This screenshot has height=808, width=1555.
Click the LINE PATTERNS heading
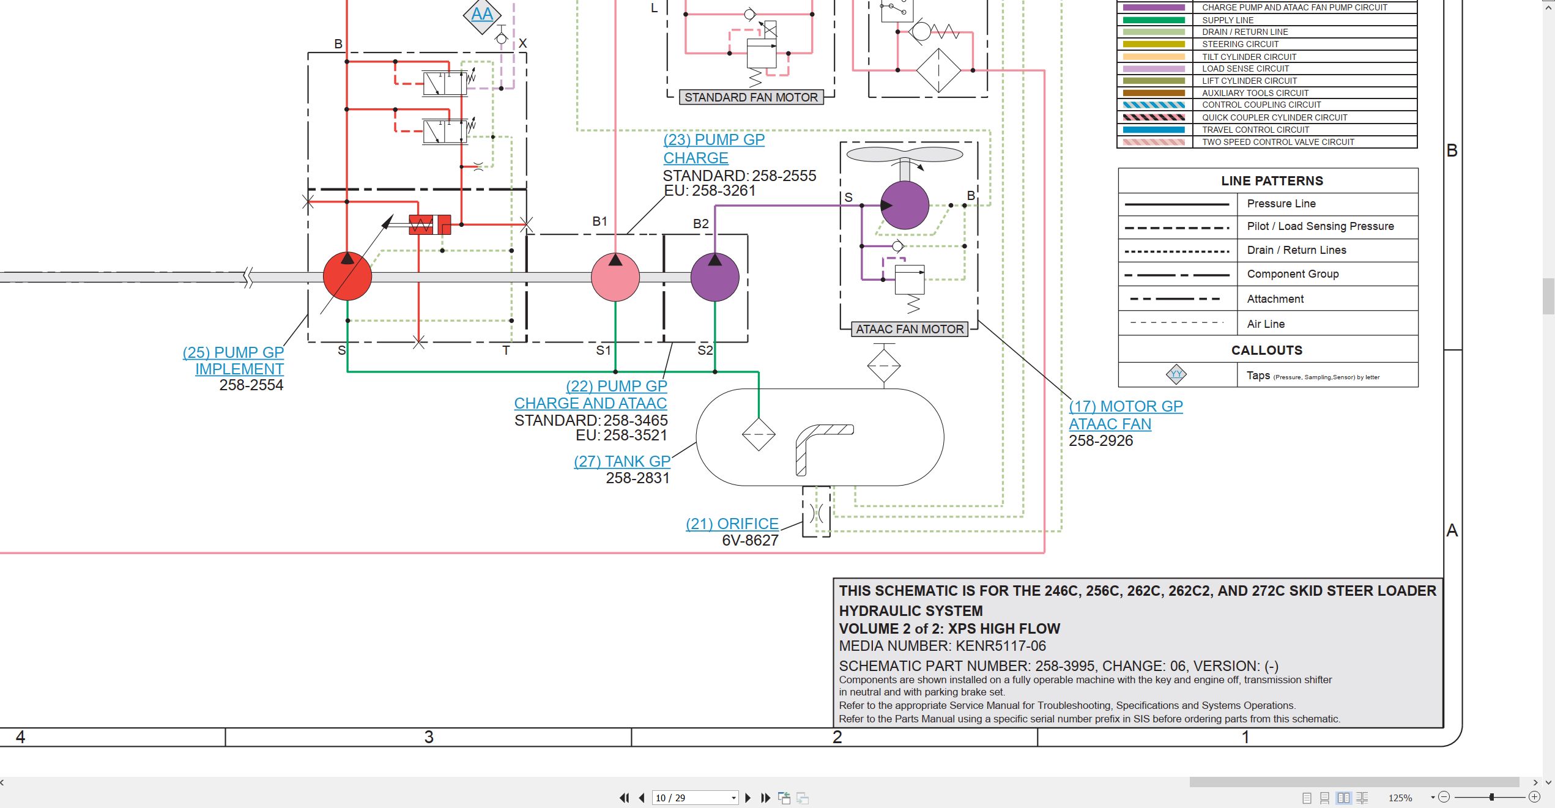click(1272, 181)
